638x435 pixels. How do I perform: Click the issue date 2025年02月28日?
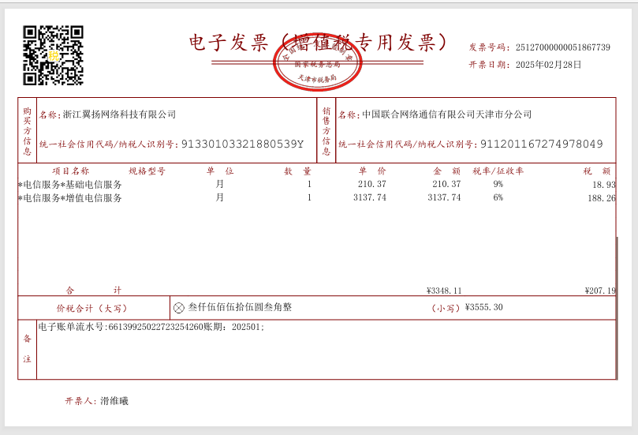coord(548,65)
